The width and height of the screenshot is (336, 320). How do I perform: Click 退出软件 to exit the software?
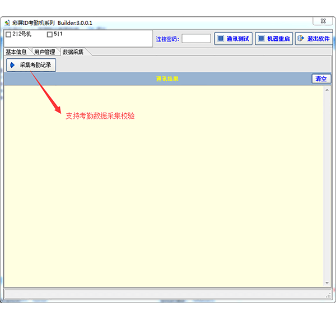click(312, 39)
